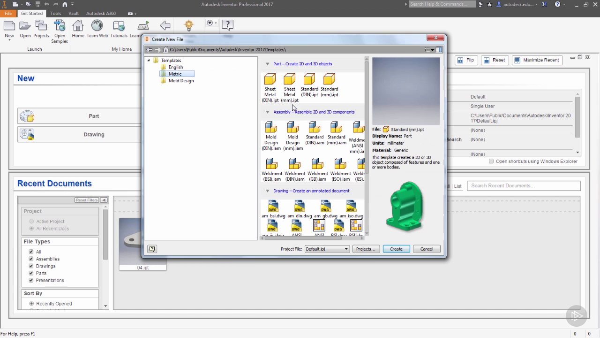This screenshot has width=600, height=338.
Task: Uncheck the Presentations file type
Action: coord(31,280)
